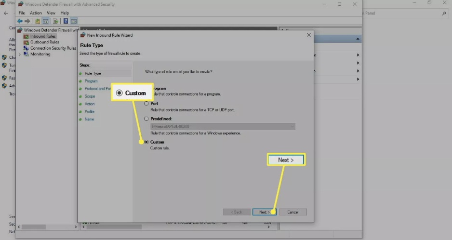Click the Scope step in Steps list
Screen dimensions: 452x240
pos(90,96)
